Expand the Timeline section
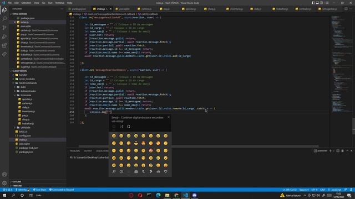 point(17,186)
